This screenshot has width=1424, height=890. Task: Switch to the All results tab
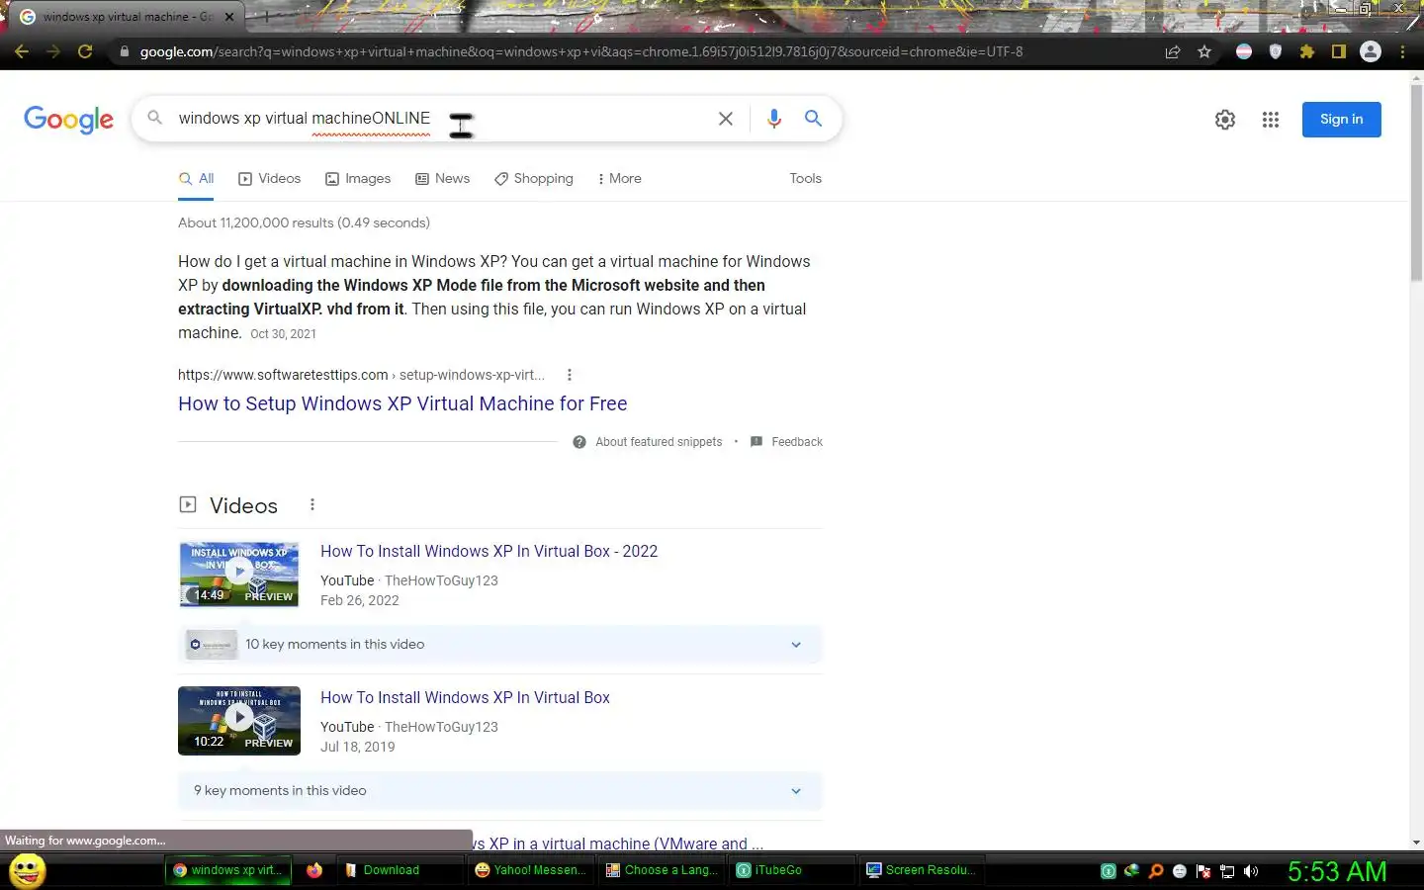(x=197, y=179)
